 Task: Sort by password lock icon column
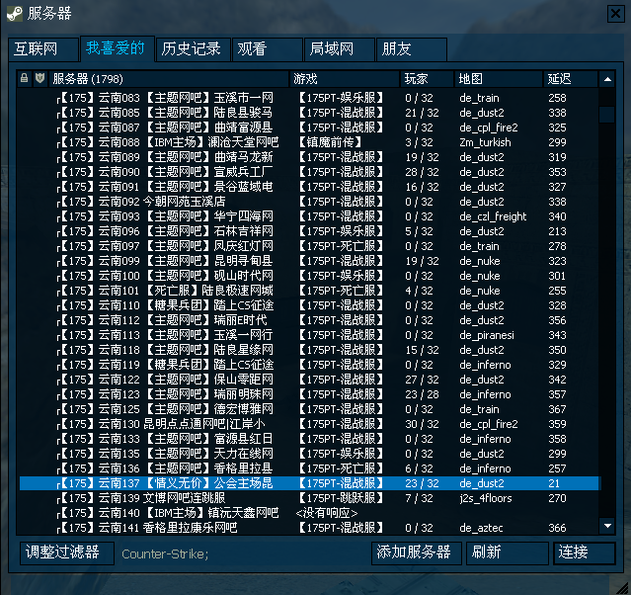[24, 78]
